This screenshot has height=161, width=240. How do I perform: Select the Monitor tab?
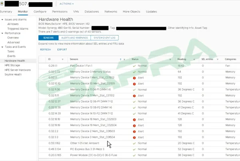tap(23, 12)
